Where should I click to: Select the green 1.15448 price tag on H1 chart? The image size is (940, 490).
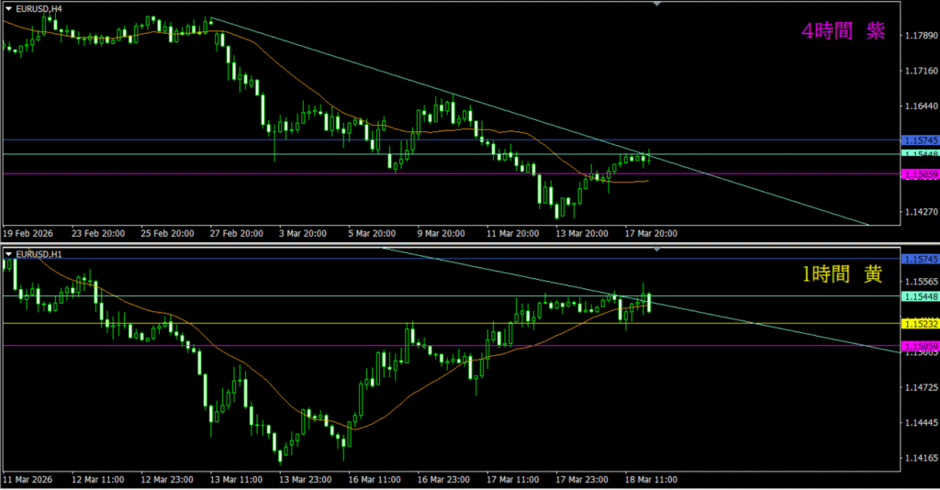pos(919,296)
